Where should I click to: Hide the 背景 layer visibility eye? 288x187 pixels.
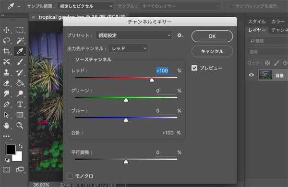pyautogui.click(x=252, y=75)
